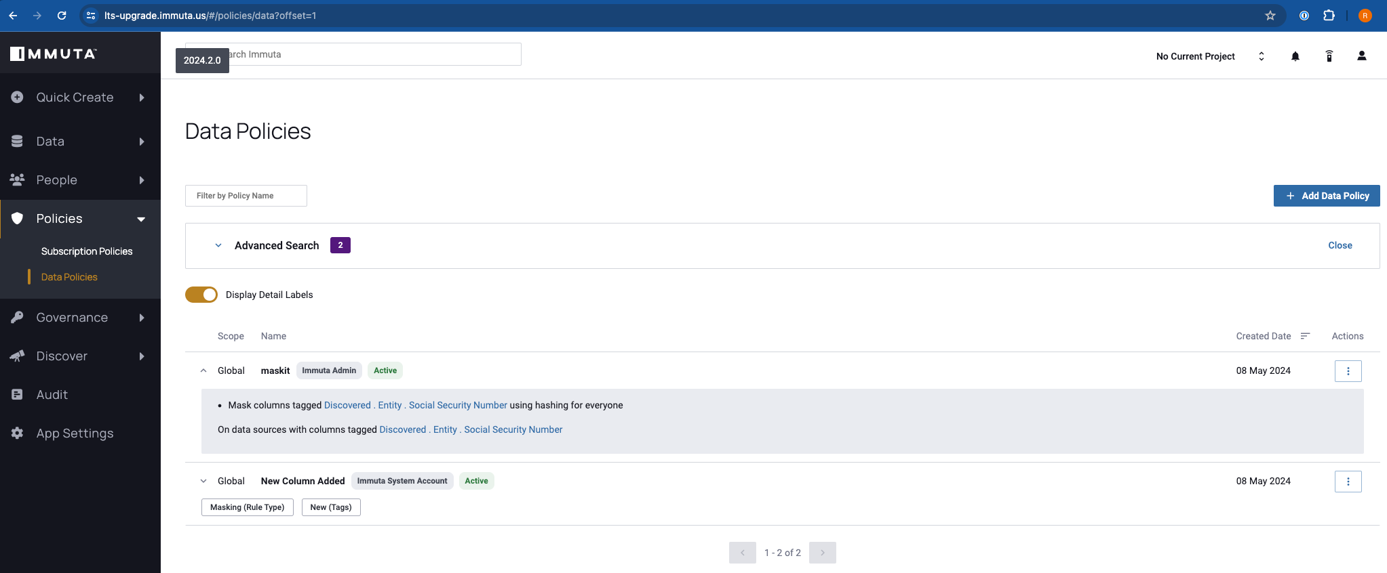Select Data Policies in the sidebar
Viewport: 1387px width, 573px height.
[x=69, y=277]
